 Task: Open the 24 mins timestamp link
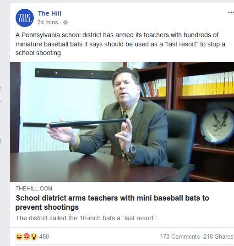48,22
